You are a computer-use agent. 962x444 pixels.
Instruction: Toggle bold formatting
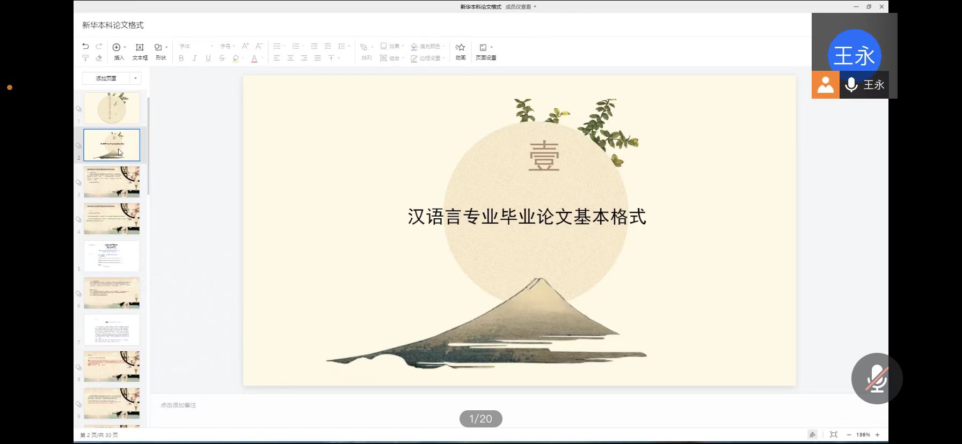[181, 58]
